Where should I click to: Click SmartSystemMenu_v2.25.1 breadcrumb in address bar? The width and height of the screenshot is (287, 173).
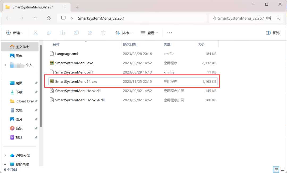[x=101, y=18]
